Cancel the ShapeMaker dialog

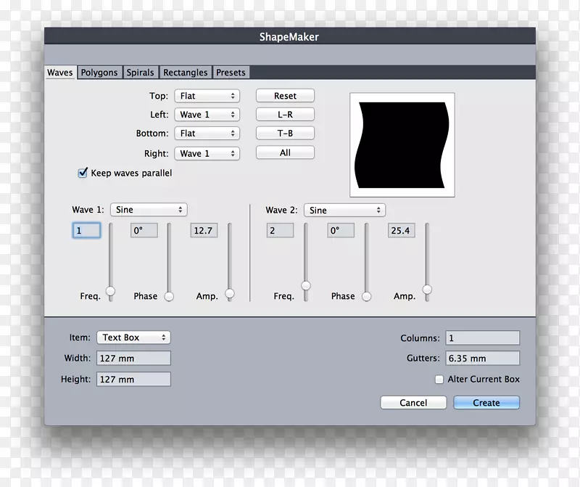pos(413,403)
